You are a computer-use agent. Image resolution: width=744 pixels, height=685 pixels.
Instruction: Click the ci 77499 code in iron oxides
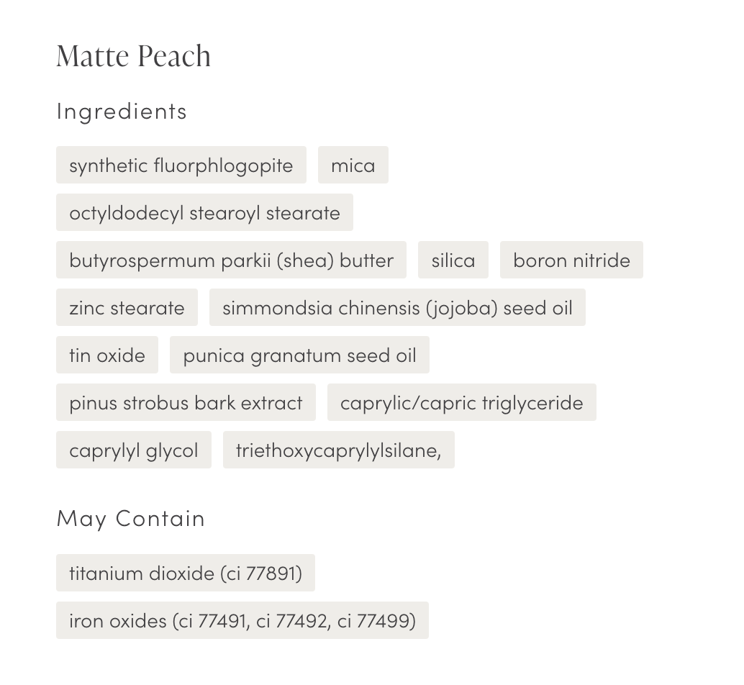tap(375, 621)
